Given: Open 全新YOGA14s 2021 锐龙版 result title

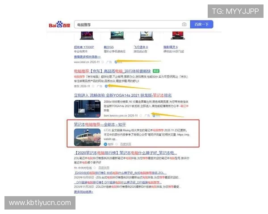Looking at the screenshot, I should coord(123,95).
